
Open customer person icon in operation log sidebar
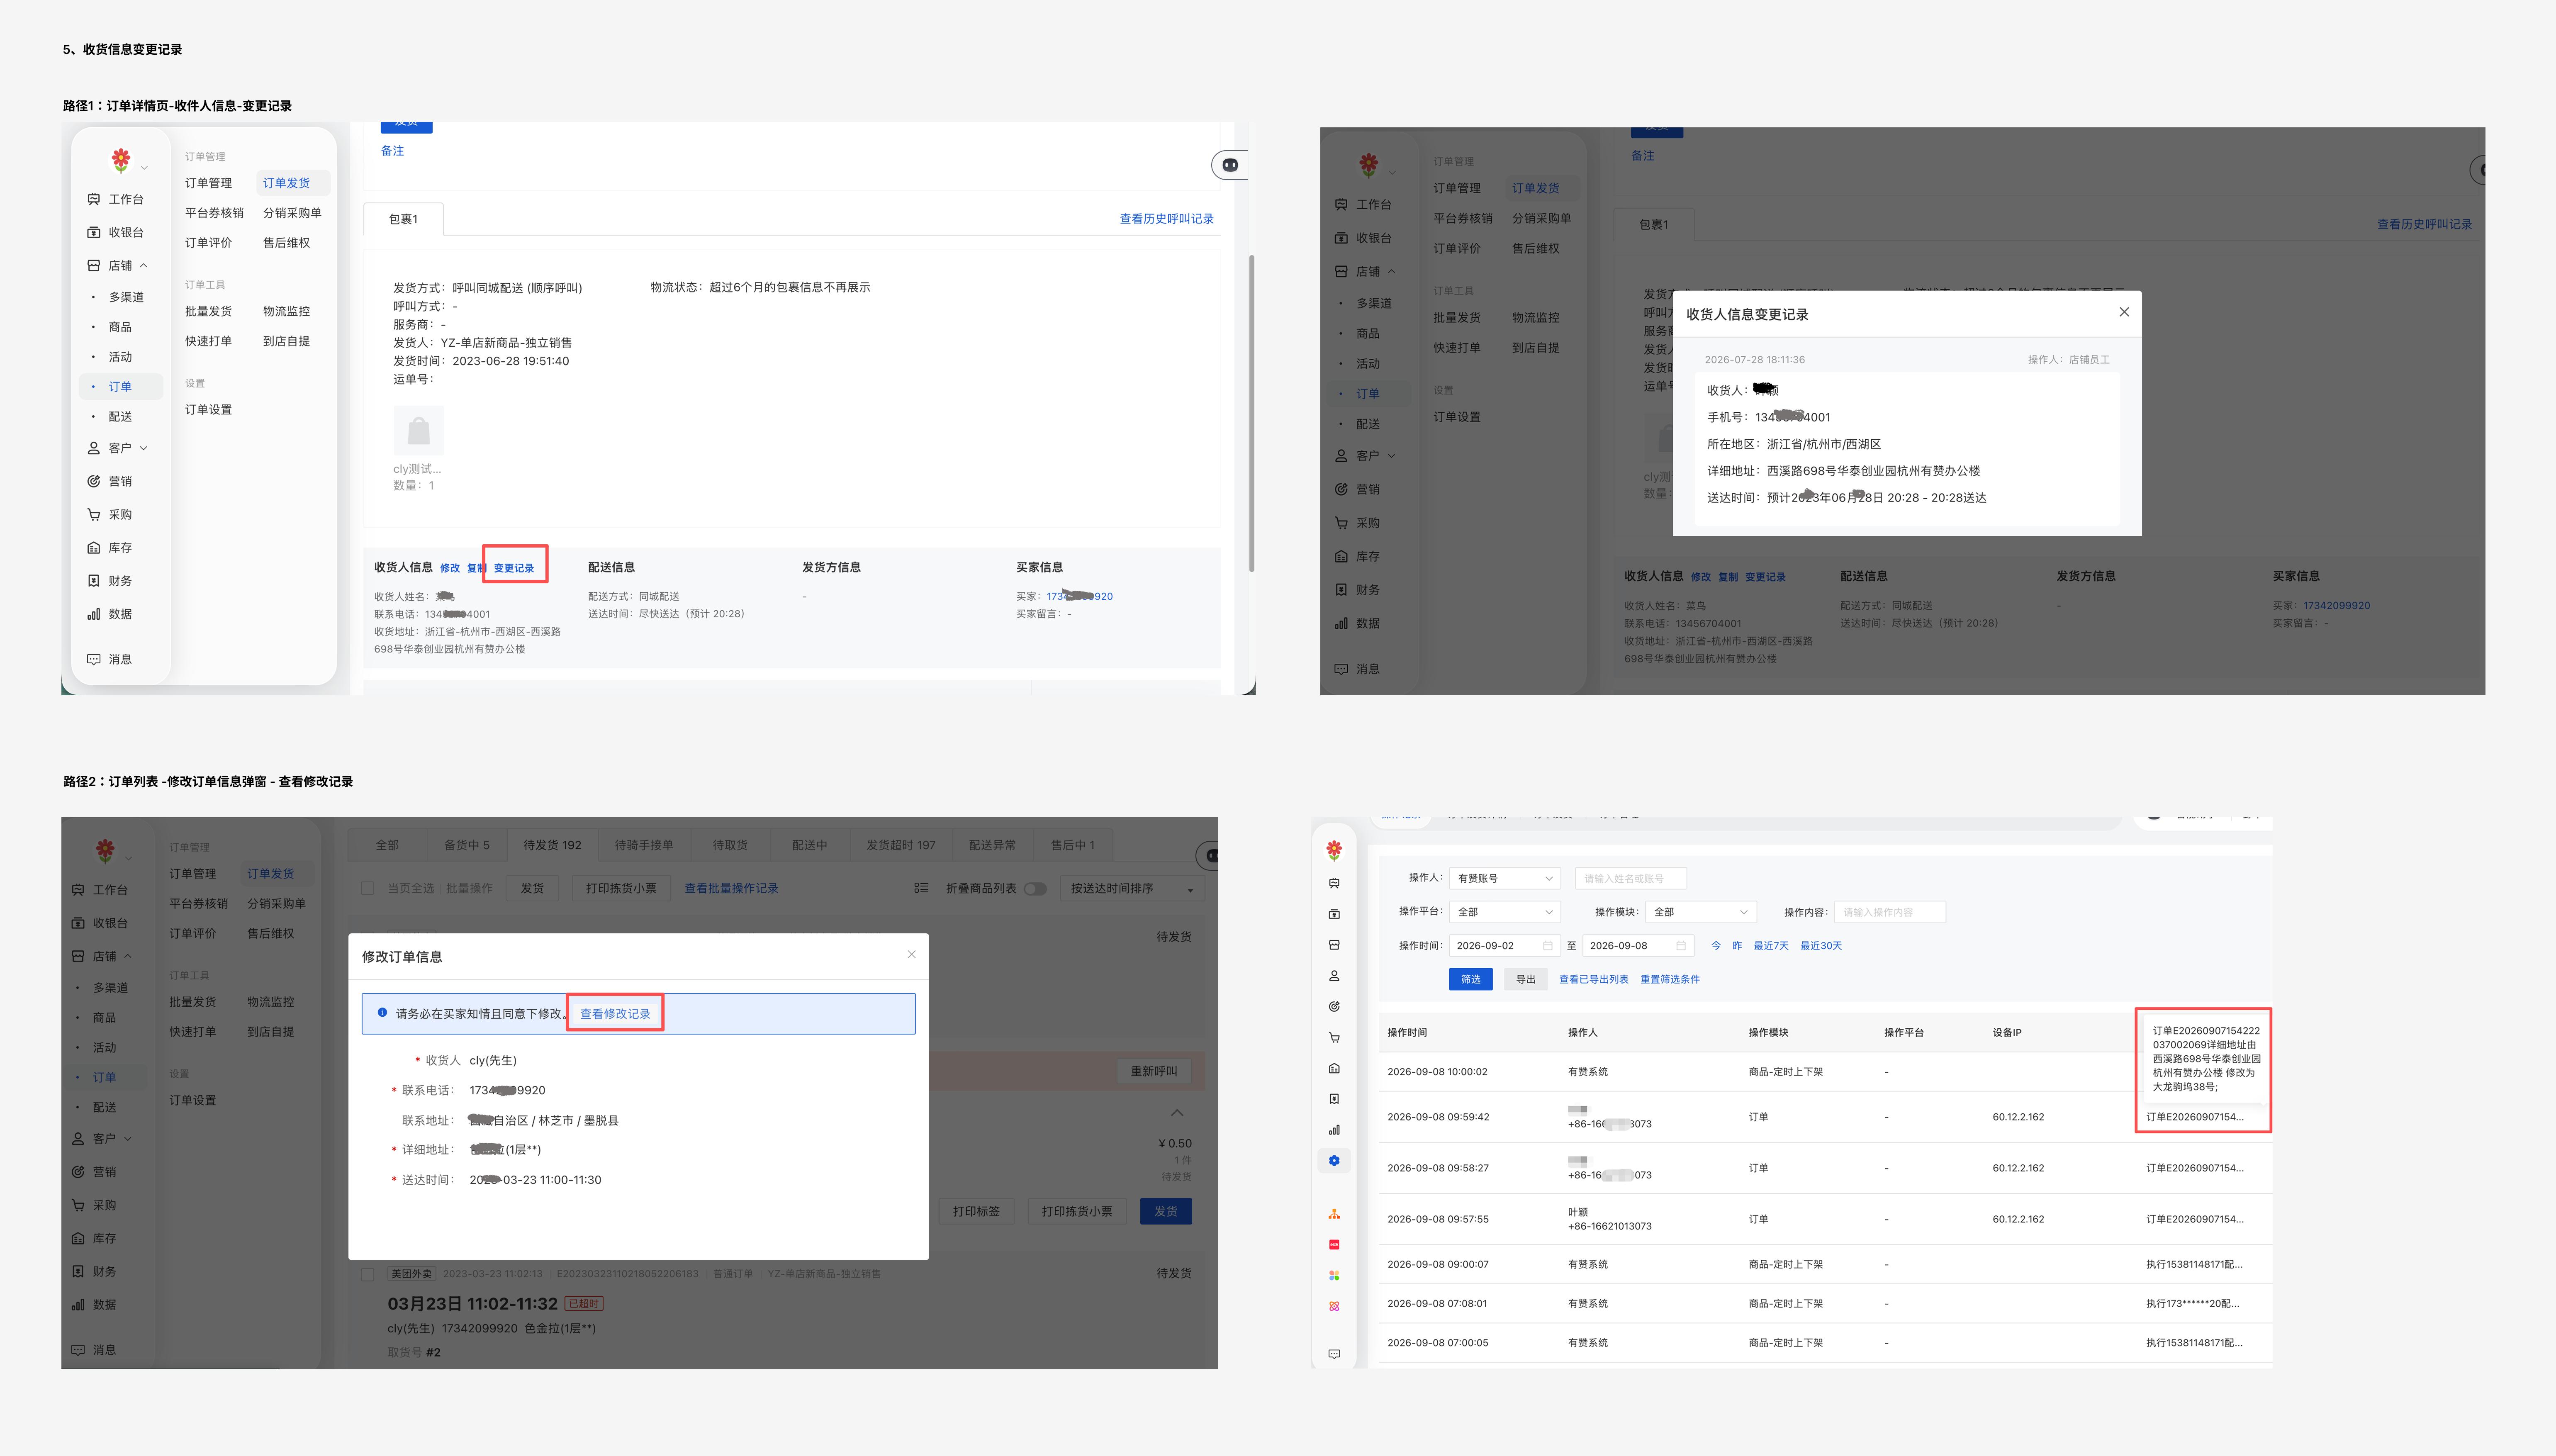click(x=1334, y=976)
